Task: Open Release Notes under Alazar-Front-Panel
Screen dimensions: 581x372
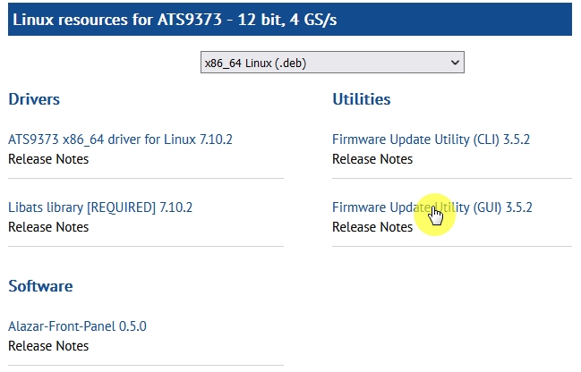Action: pyautogui.click(x=48, y=346)
